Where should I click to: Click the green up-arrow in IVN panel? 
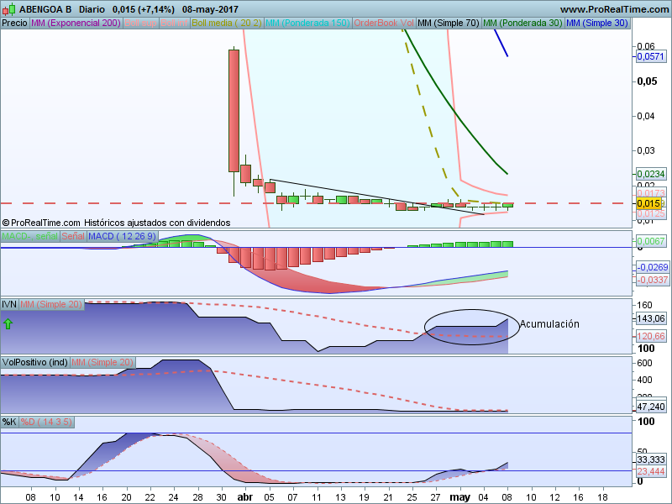8,323
